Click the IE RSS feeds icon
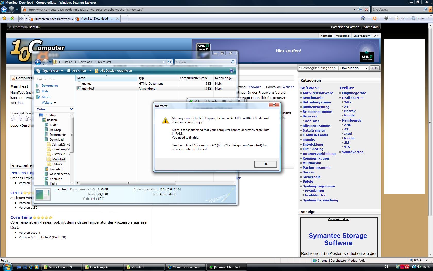Viewport: 433px width, 271px height. tap(374, 18)
